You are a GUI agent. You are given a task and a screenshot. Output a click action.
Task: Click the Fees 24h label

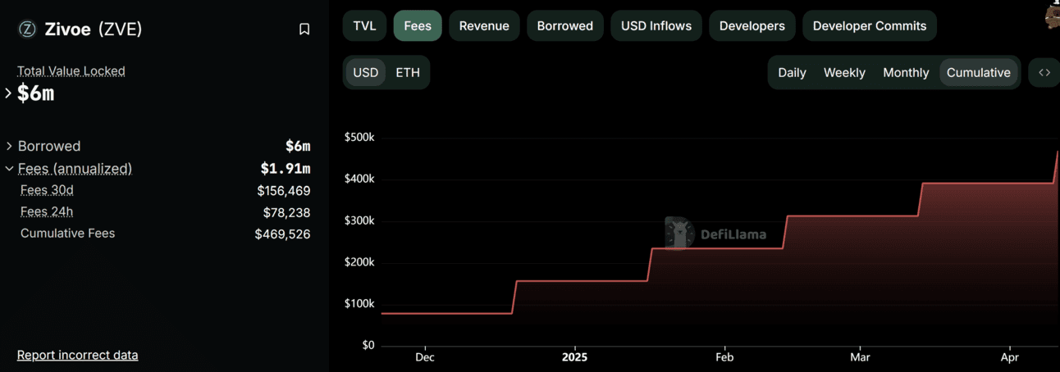pyautogui.click(x=47, y=211)
